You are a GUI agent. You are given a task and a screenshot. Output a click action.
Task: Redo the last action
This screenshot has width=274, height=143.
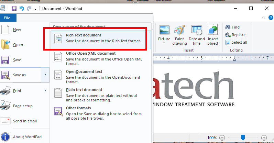click(29, 8)
